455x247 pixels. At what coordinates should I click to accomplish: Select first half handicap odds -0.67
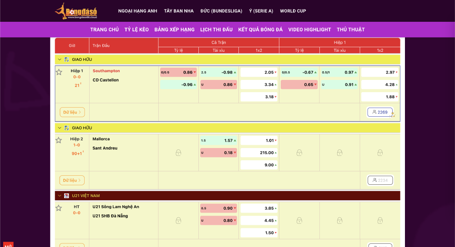pos(299,72)
